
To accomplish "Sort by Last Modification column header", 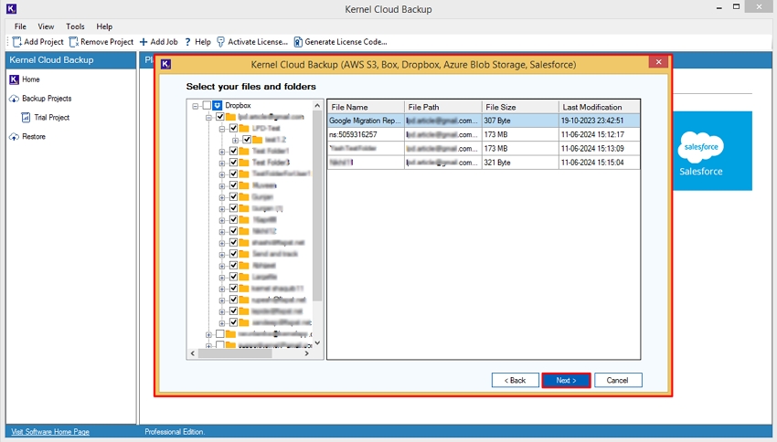I will 600,107.
